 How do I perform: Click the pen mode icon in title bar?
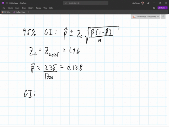pyautogui.click(x=148, y=3)
